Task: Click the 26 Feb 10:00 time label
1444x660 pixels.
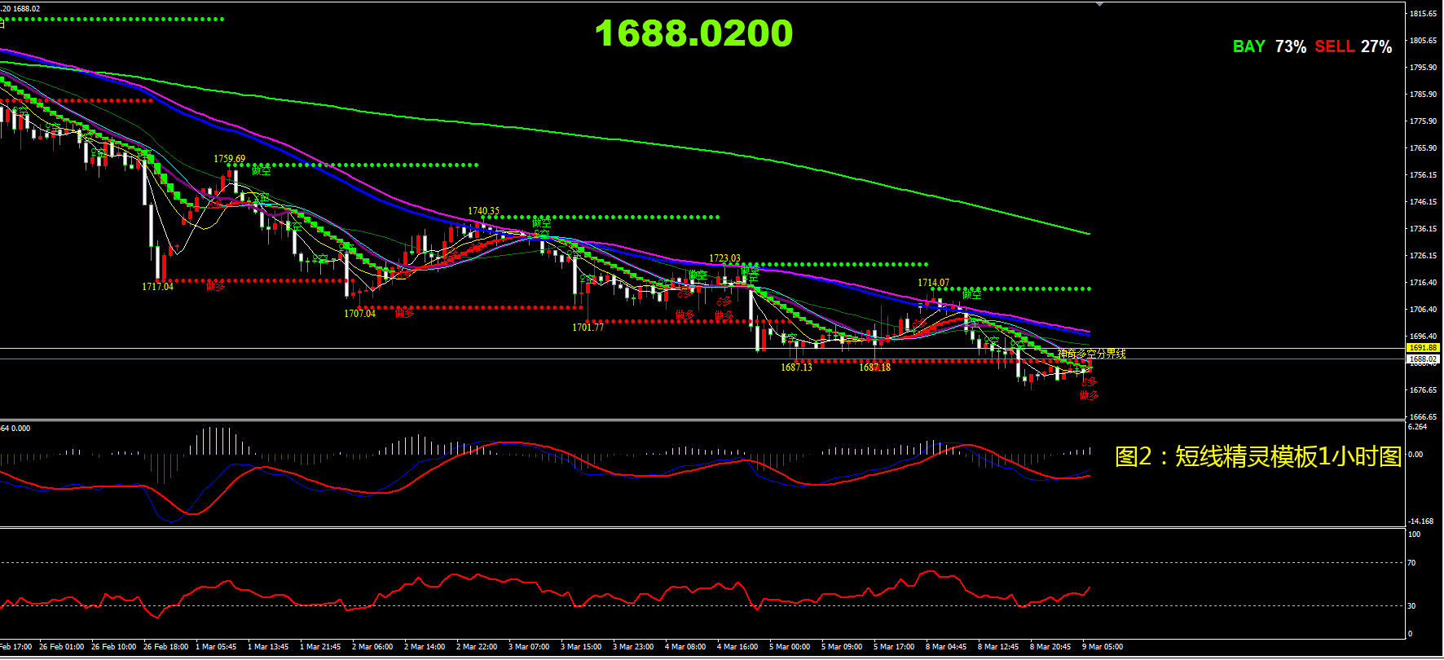Action: [114, 647]
